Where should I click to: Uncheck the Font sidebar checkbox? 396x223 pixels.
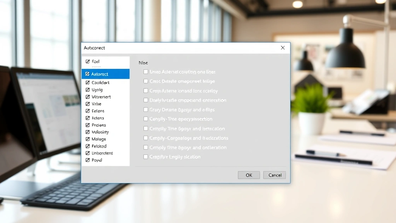[88, 61]
